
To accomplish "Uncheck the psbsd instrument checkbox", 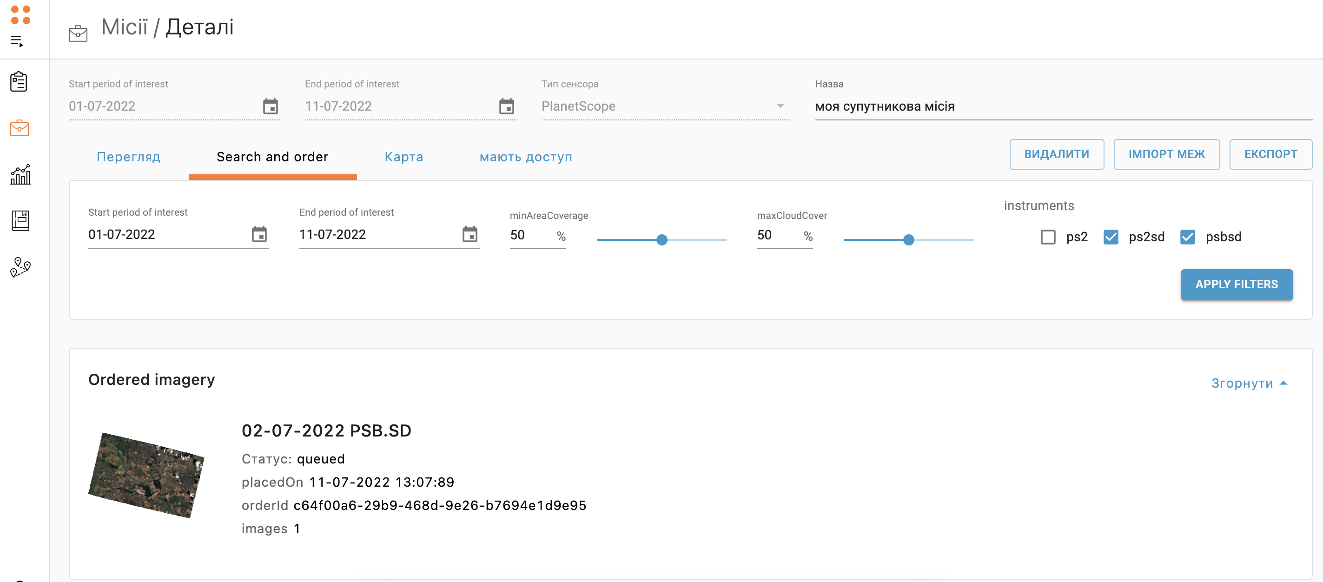I will 1187,237.
